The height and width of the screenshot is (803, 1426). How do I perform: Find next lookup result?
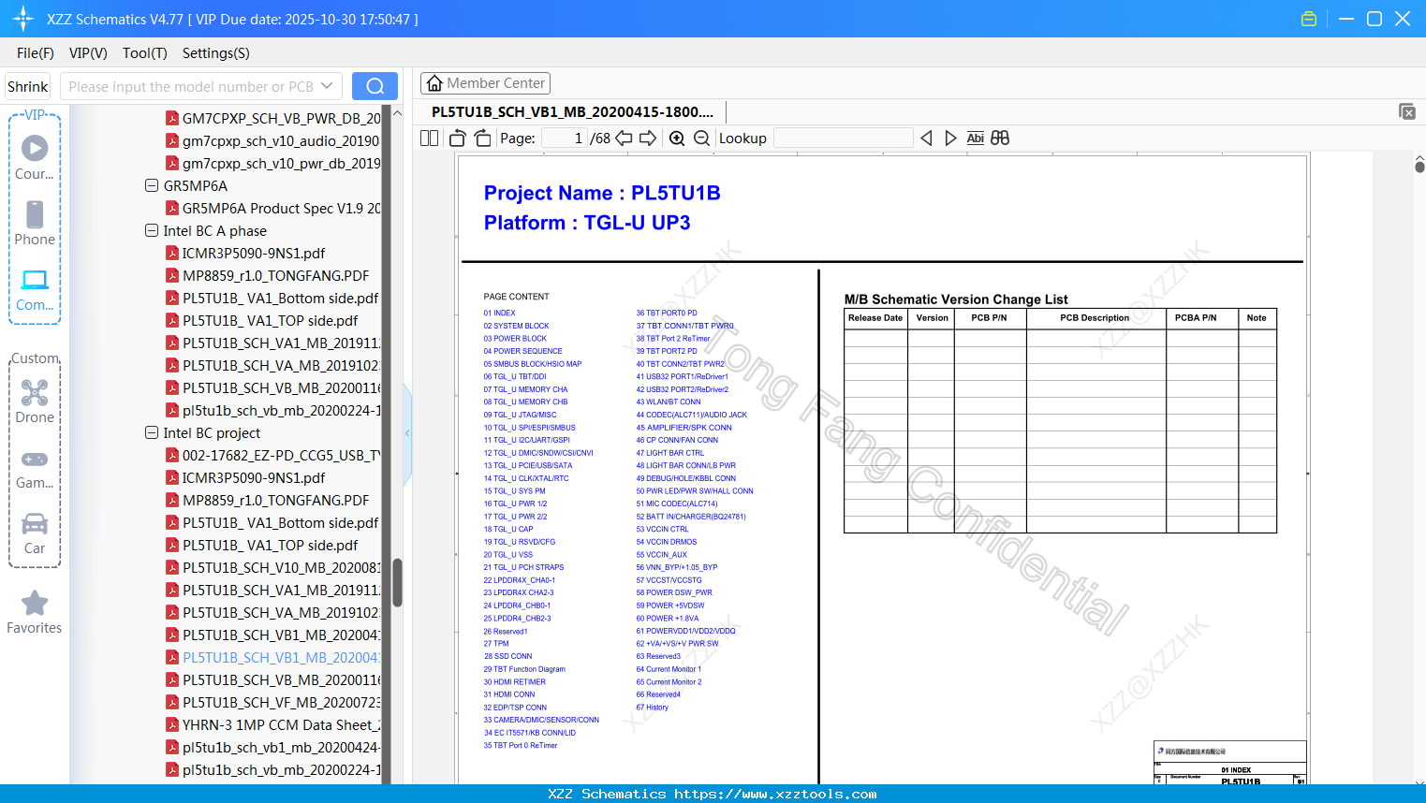point(950,139)
